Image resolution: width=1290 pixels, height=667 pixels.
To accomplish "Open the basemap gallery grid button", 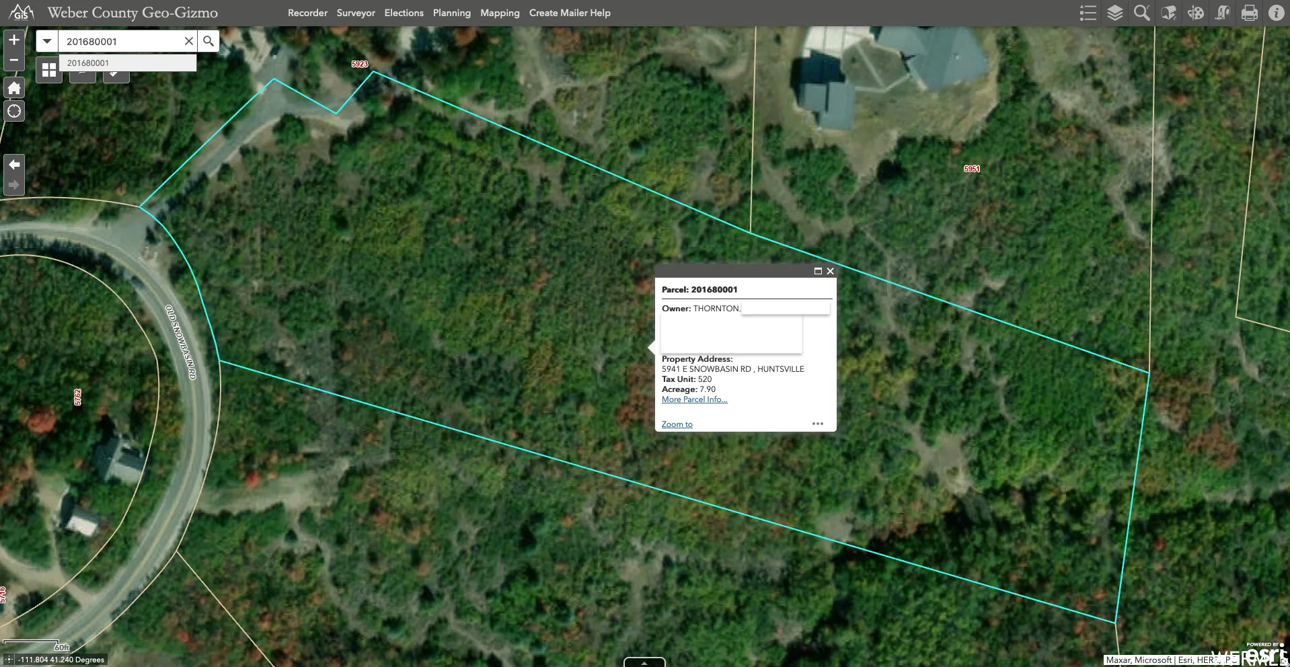I will (x=49, y=70).
